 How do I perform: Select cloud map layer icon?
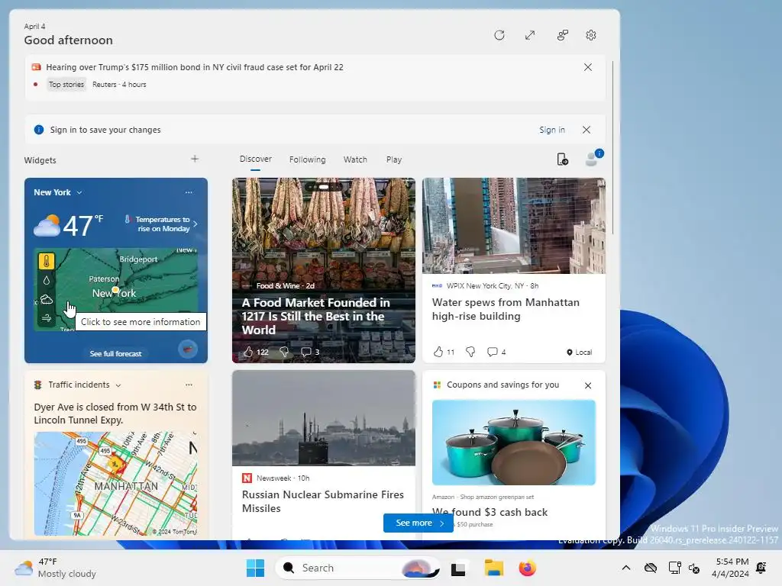click(x=47, y=299)
